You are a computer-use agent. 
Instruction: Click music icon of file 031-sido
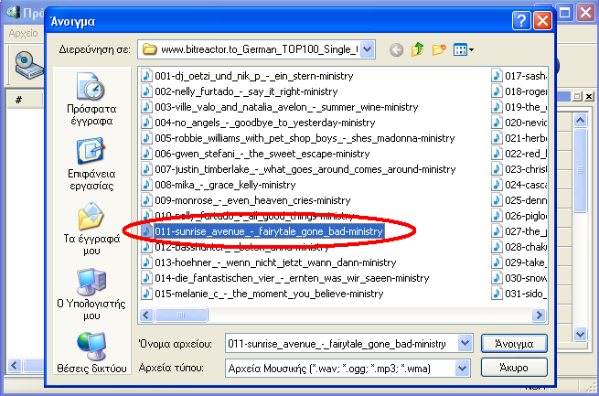(x=497, y=294)
